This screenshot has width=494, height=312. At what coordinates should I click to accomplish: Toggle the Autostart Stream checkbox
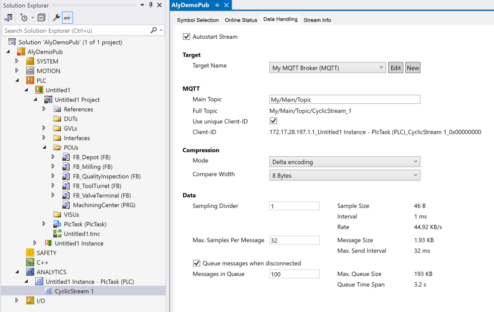click(x=187, y=37)
